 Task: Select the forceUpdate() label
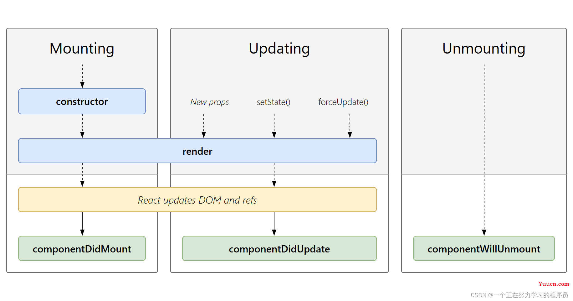click(x=343, y=102)
